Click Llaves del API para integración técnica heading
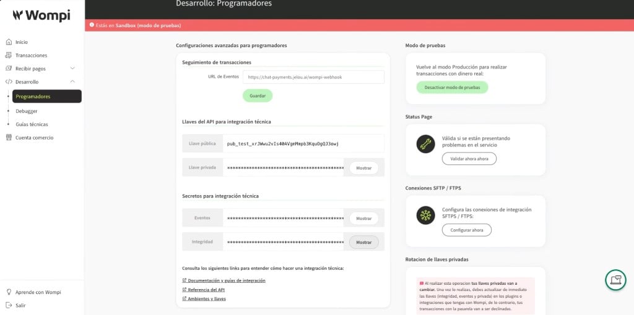This screenshot has width=634, height=315. 227,122
